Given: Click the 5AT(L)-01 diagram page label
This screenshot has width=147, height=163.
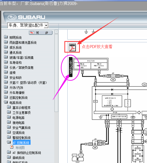Looking at the screenshot, I should point(71,67).
